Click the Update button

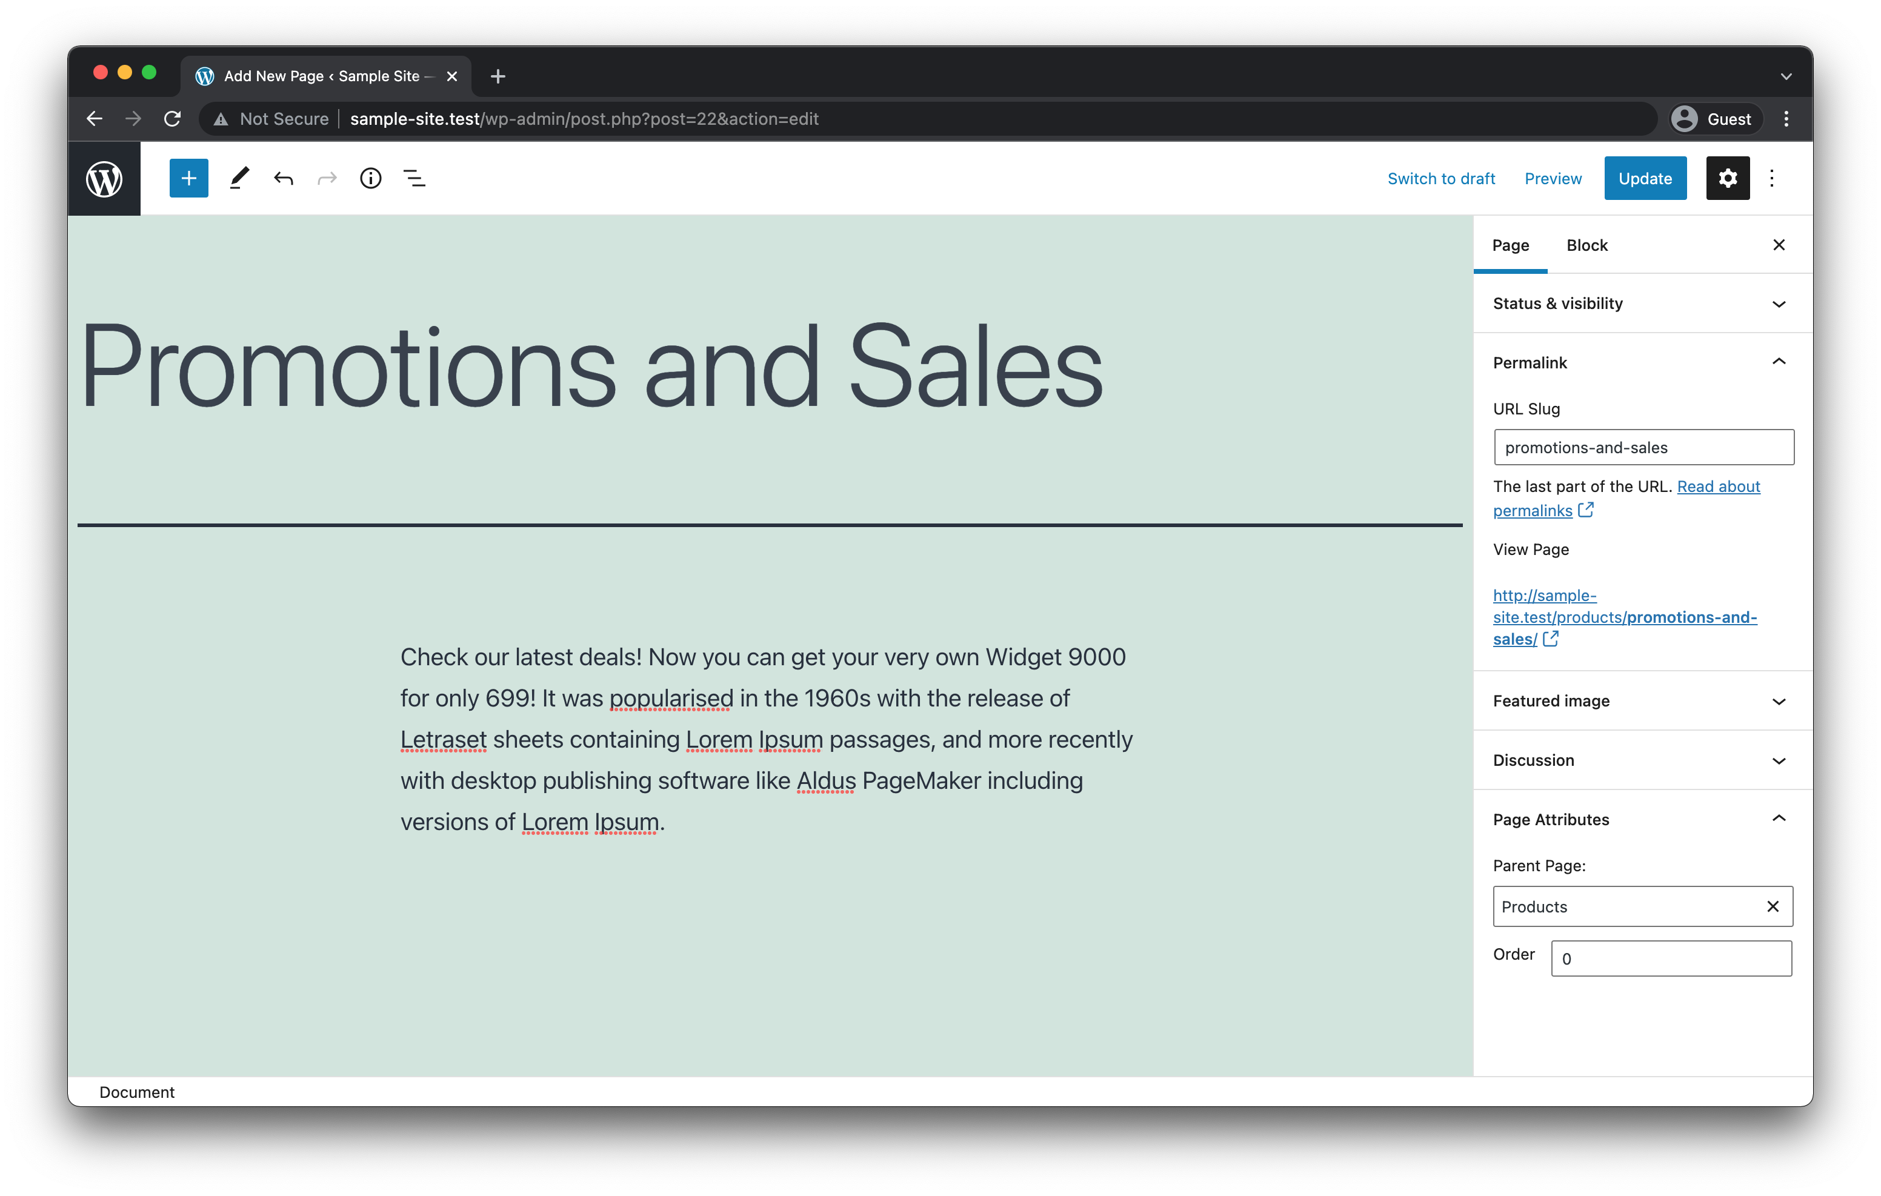(1645, 178)
